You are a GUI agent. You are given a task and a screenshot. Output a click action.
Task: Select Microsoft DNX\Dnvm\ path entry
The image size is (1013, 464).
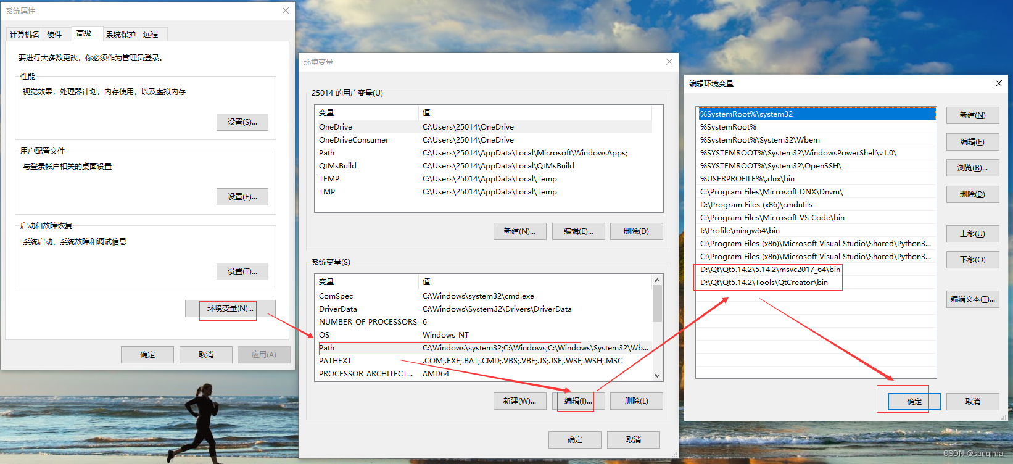(817, 192)
